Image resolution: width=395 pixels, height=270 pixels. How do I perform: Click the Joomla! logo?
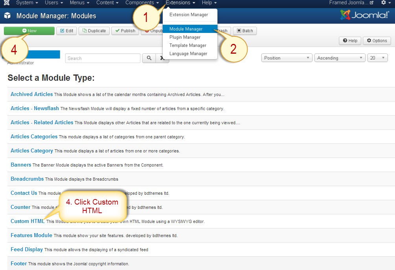[x=364, y=15]
